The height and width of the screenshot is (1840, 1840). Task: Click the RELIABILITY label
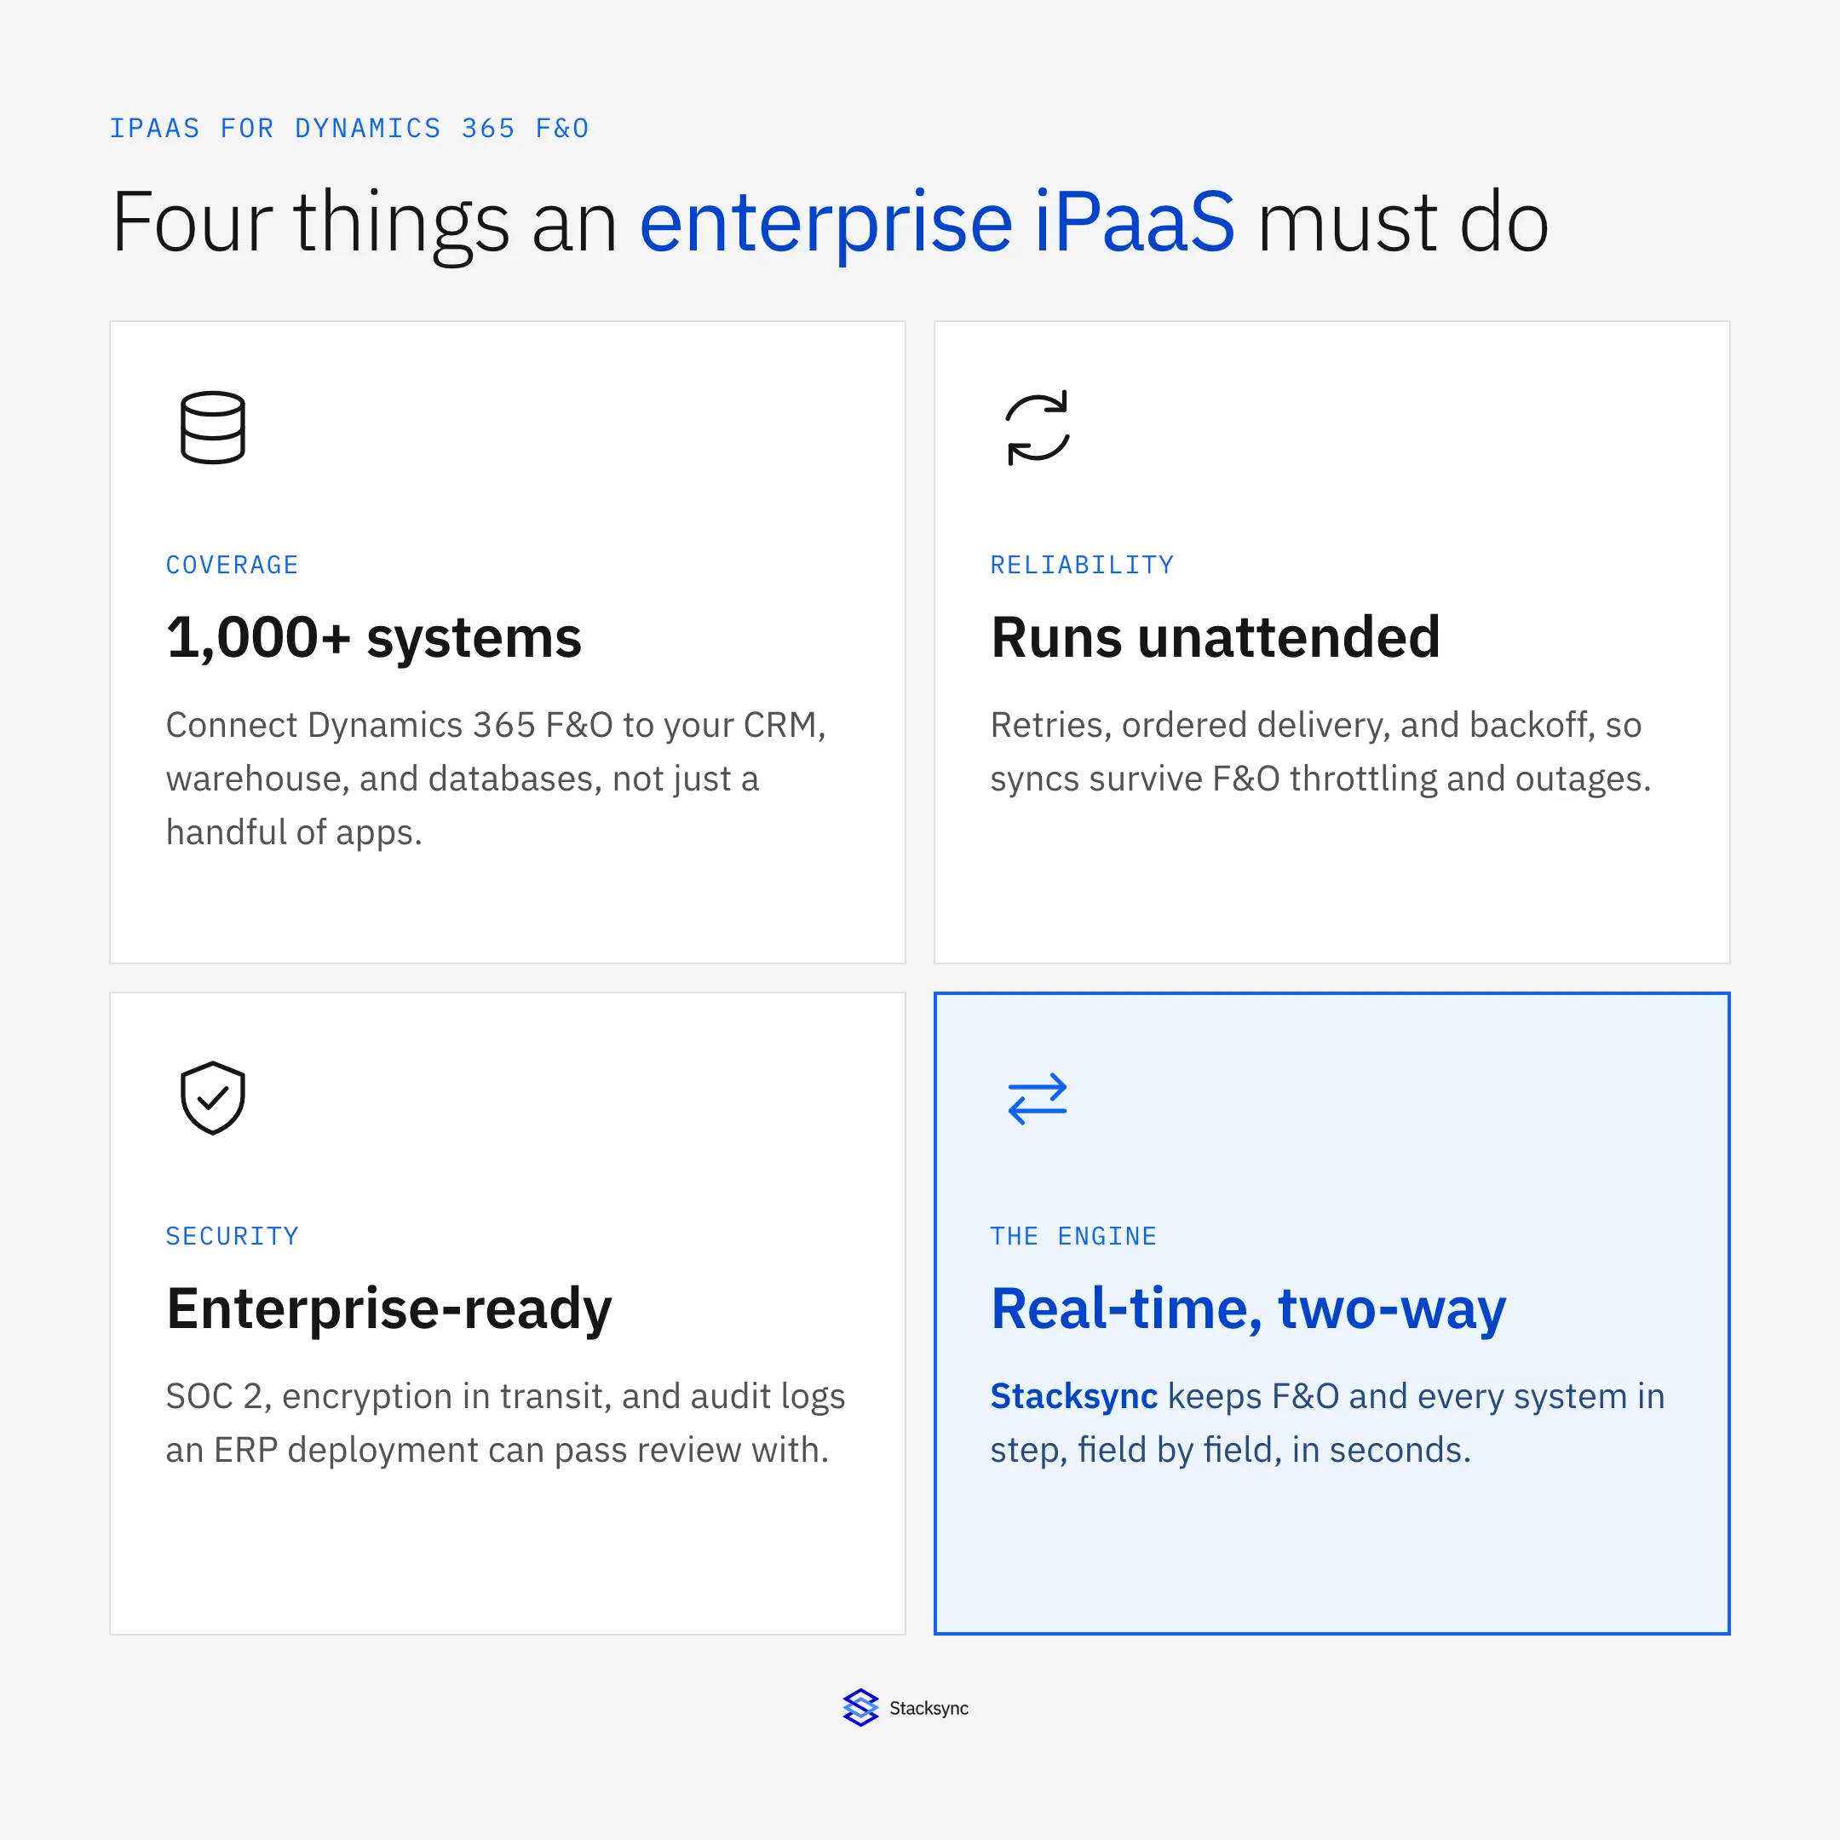point(1082,565)
